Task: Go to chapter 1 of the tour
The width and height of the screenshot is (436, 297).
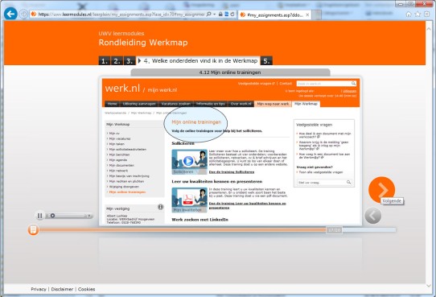Action: tap(105, 60)
